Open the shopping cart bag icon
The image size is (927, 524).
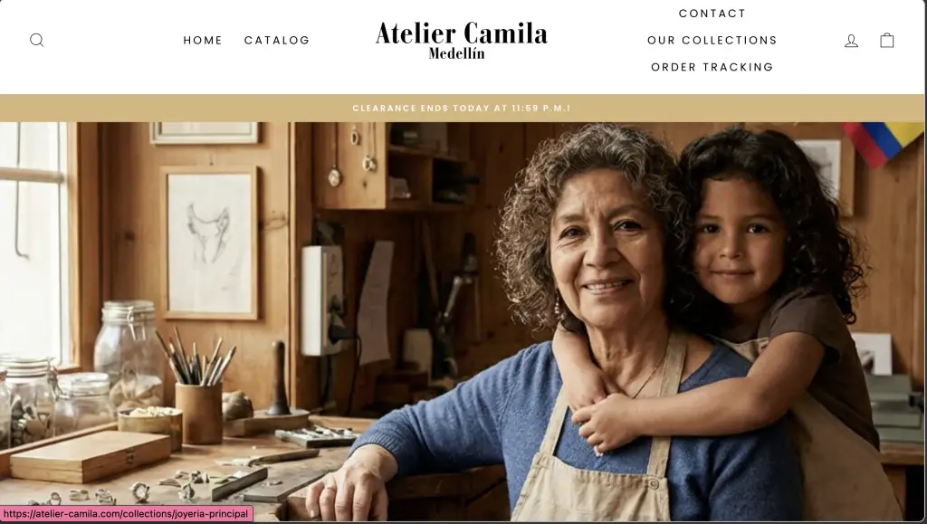pos(887,40)
